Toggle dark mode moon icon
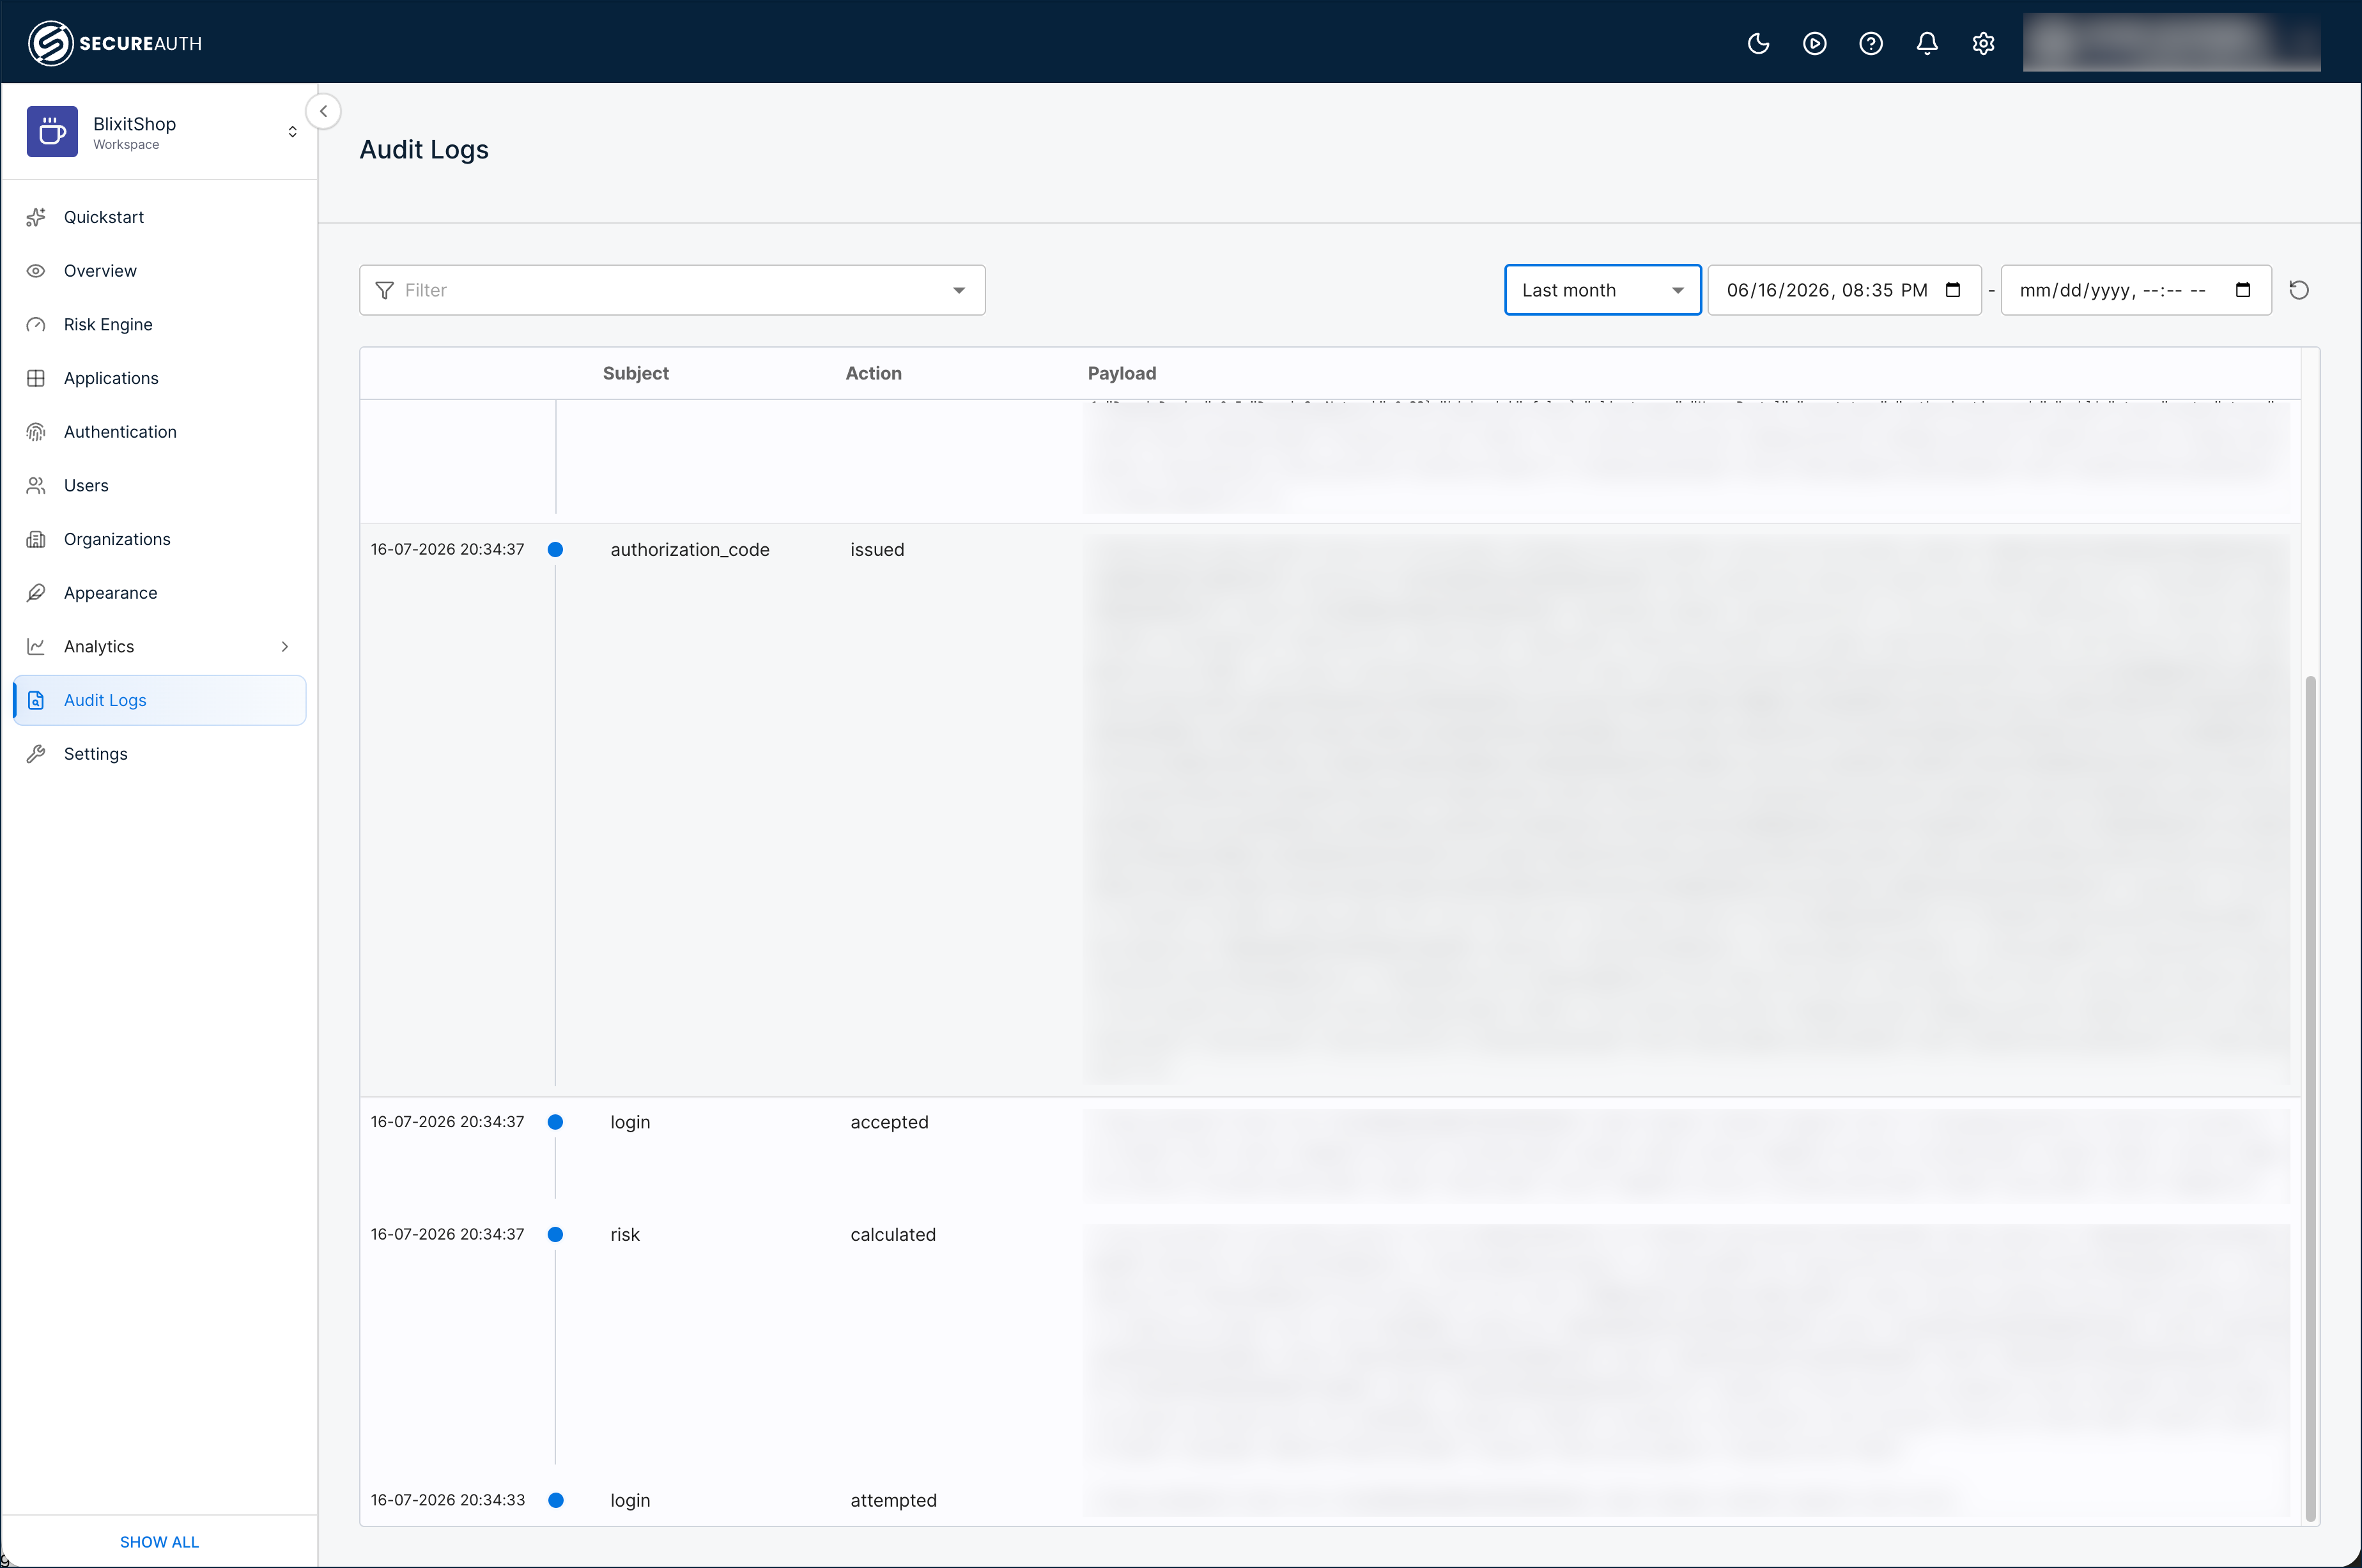 click(x=1758, y=43)
